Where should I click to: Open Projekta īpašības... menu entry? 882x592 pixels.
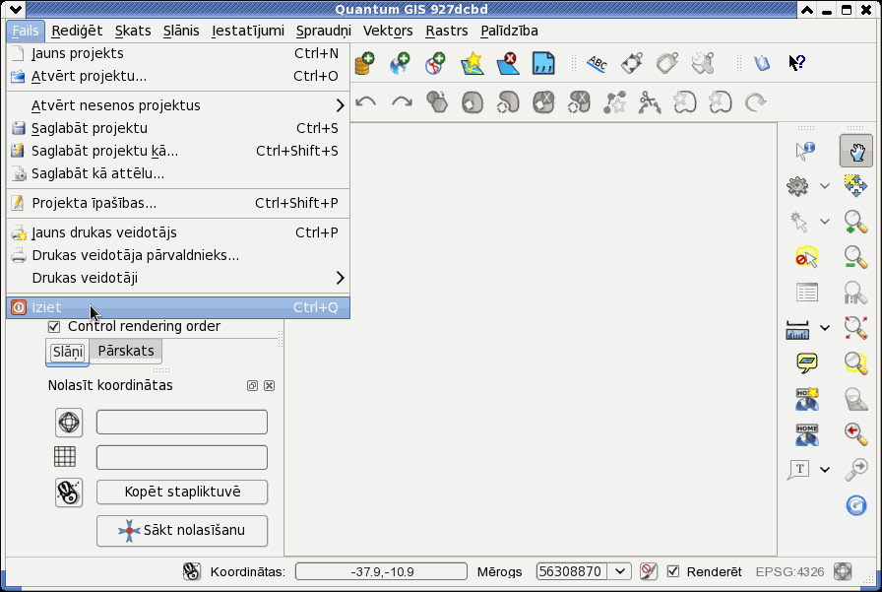(178, 203)
